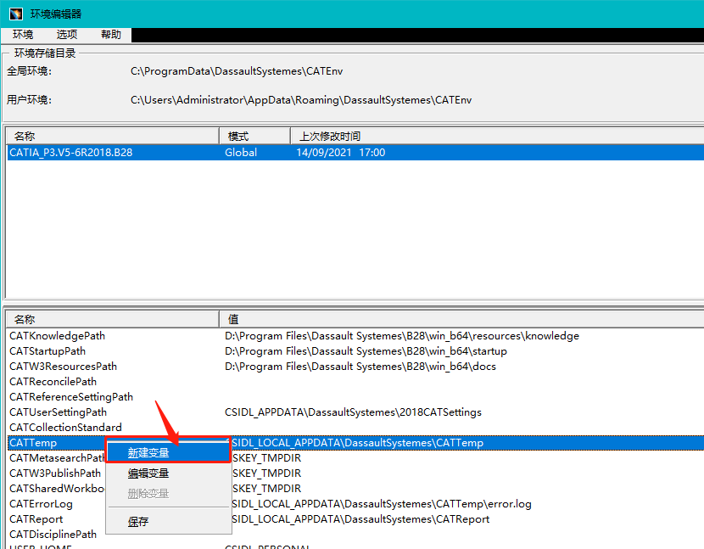Screen dimensions: 704x549
Task: Select the CATSharedWorkbook variable
Action: [57, 489]
